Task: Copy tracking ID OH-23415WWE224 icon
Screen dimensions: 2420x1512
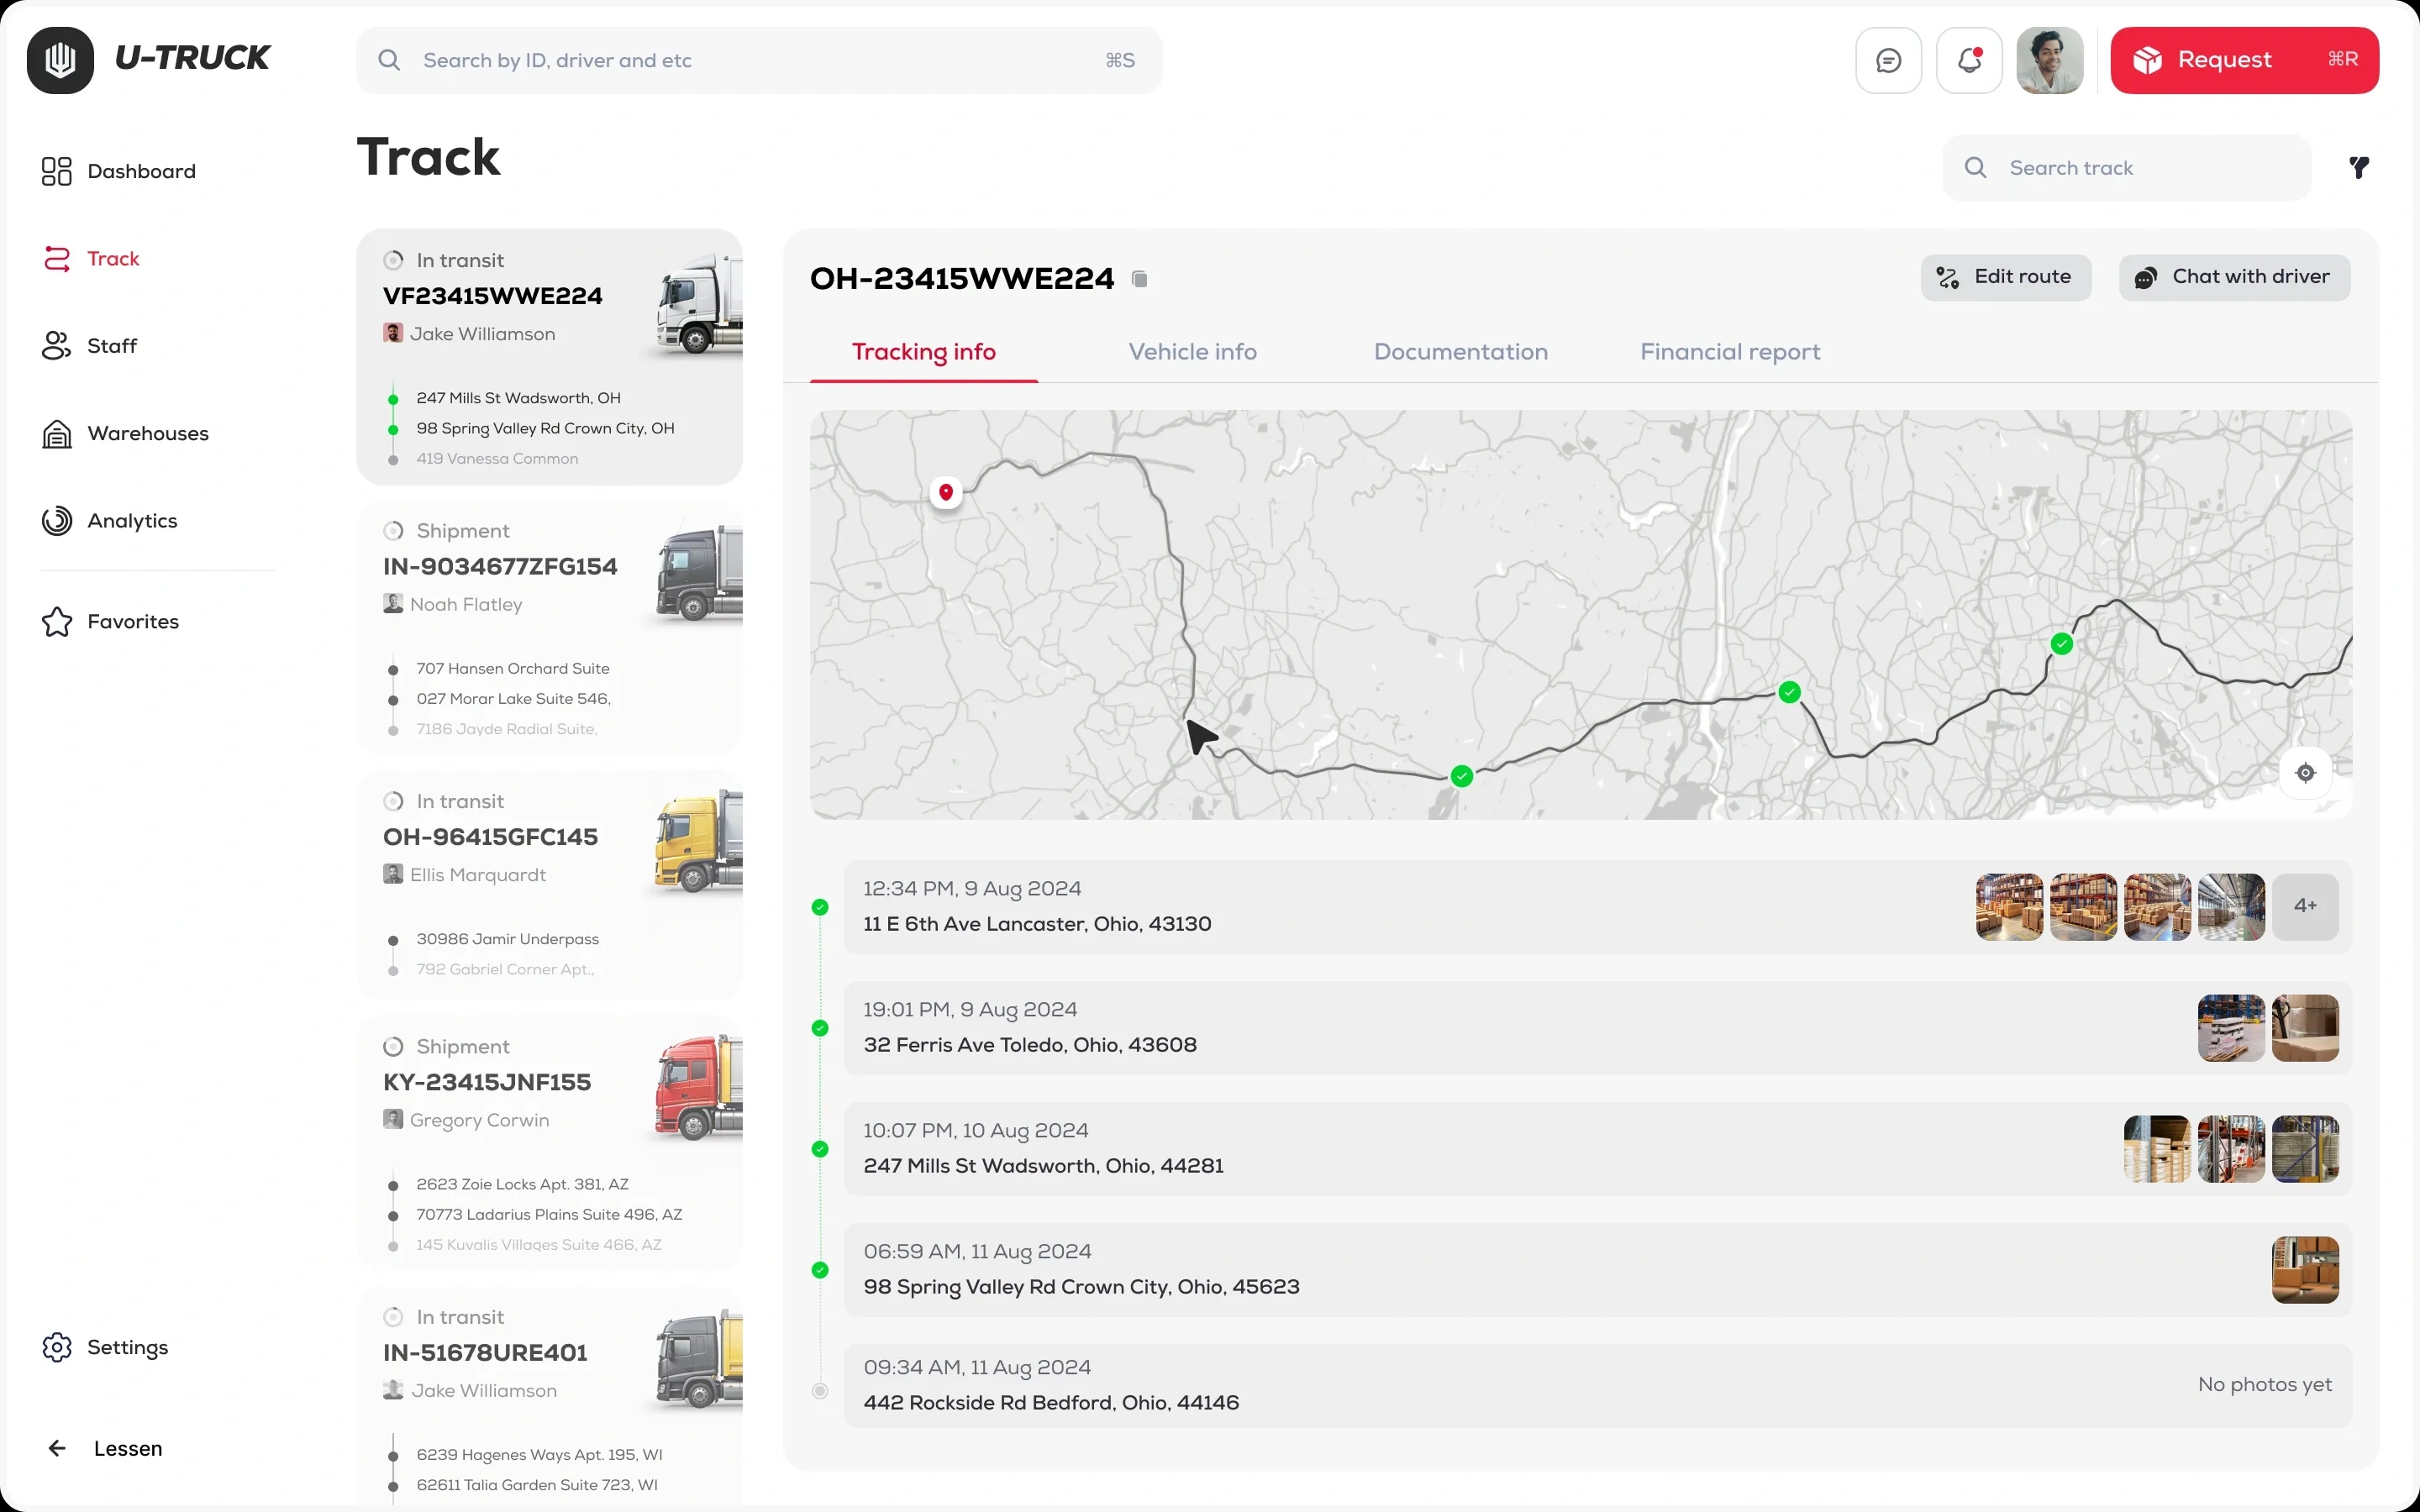Action: click(x=1139, y=279)
